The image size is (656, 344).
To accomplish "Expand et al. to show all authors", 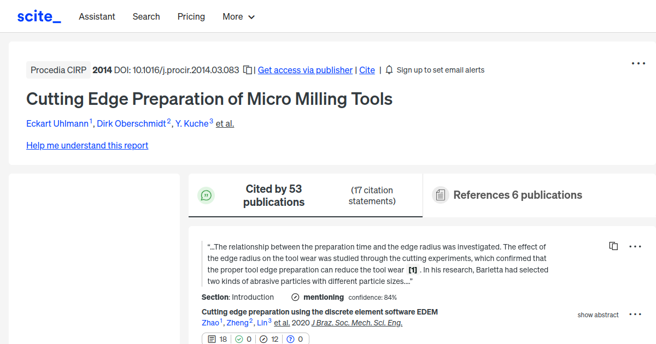I will point(225,123).
